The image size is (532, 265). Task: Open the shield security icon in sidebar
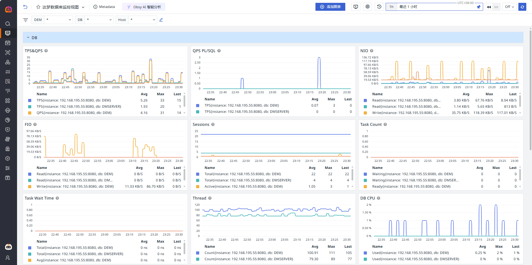pos(8,130)
